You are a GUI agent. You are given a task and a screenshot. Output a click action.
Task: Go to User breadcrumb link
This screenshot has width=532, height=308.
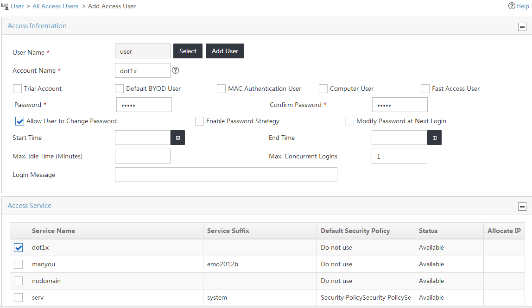coord(17,6)
